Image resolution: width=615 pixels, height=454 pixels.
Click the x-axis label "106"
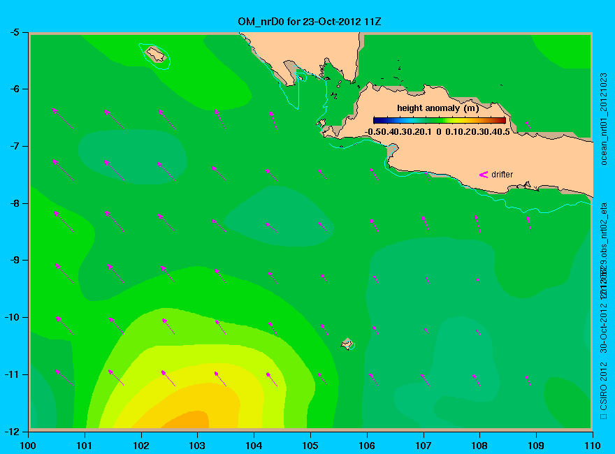click(367, 446)
